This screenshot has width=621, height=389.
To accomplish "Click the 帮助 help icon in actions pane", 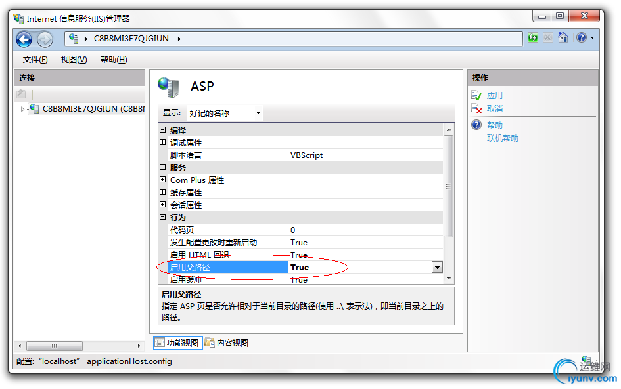I will pyautogui.click(x=476, y=125).
